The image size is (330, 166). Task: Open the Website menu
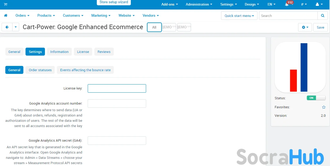pos(126,15)
